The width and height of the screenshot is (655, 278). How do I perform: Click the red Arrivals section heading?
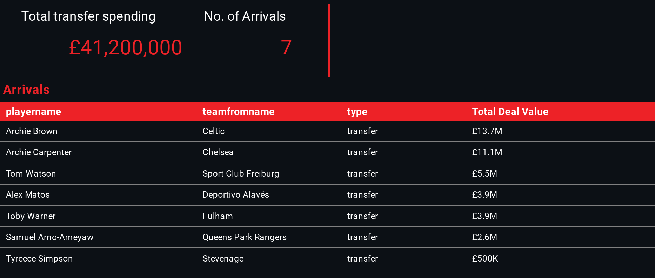tap(26, 90)
